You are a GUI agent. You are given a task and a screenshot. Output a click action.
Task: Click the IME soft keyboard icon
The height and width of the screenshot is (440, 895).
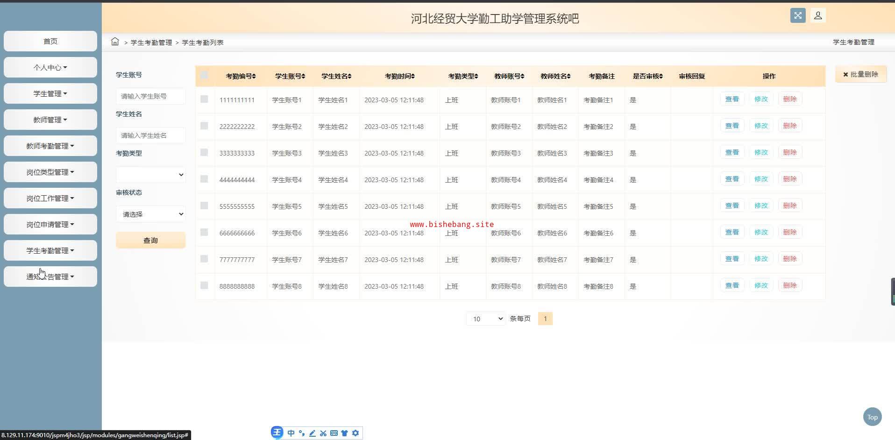[x=334, y=433]
